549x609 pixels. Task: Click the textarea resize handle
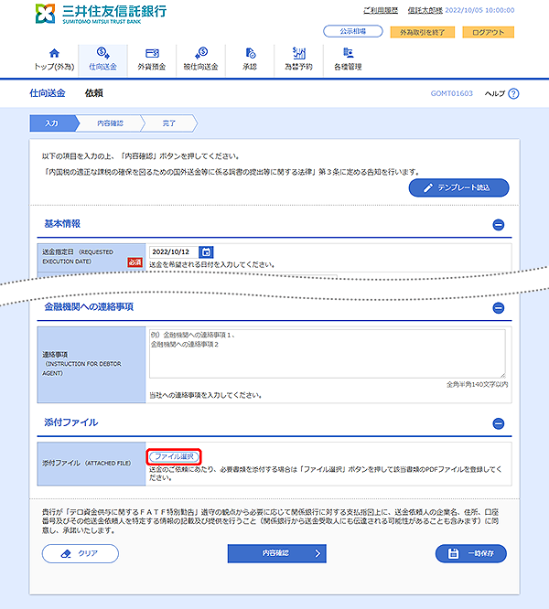pyautogui.click(x=502, y=375)
